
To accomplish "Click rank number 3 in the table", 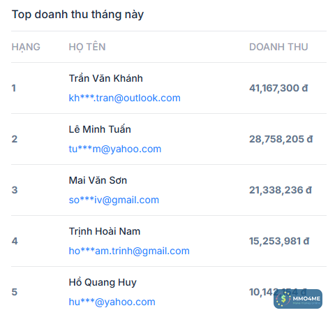I will (x=15, y=190).
